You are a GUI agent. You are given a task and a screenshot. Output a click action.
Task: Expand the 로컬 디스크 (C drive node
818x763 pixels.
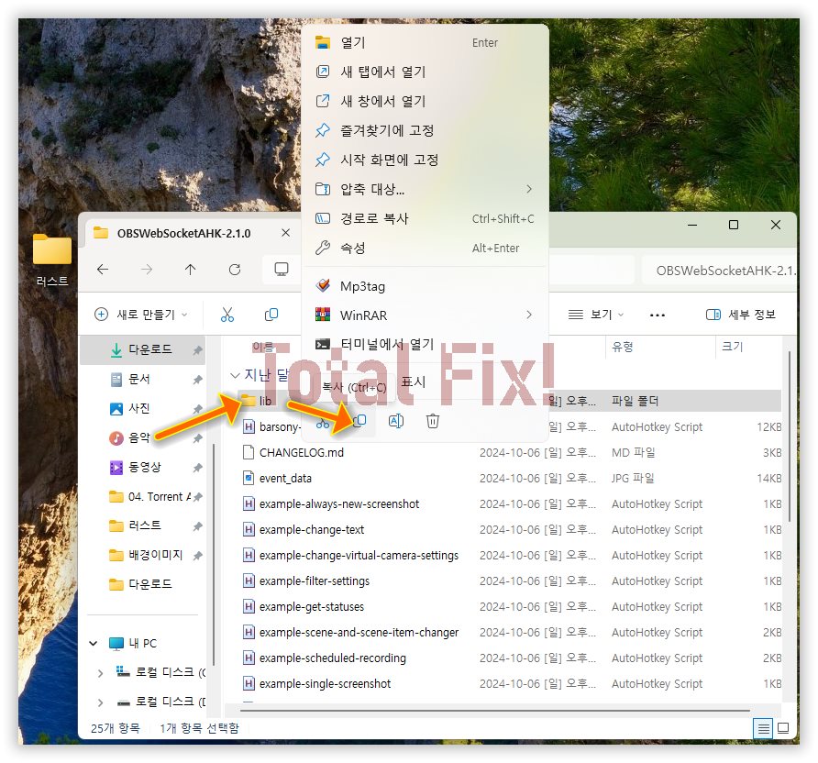pos(100,673)
